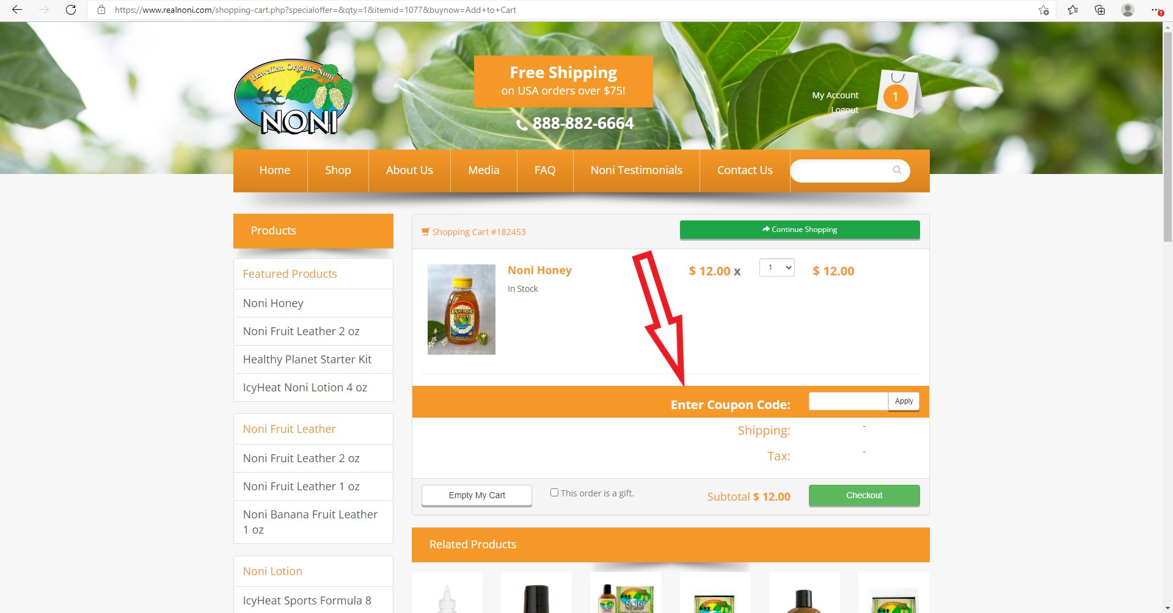
Task: Reload the page with refresh icon
Action: [71, 10]
